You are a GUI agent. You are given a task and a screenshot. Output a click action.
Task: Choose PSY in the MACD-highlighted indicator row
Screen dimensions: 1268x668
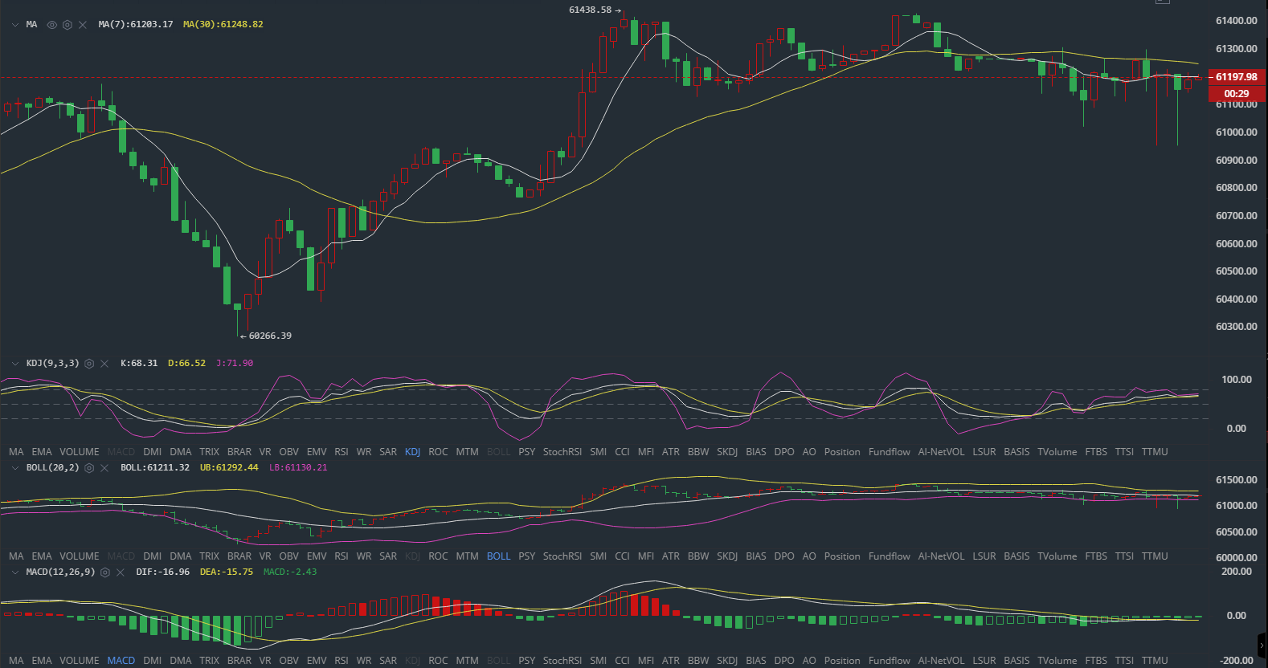[x=526, y=661]
